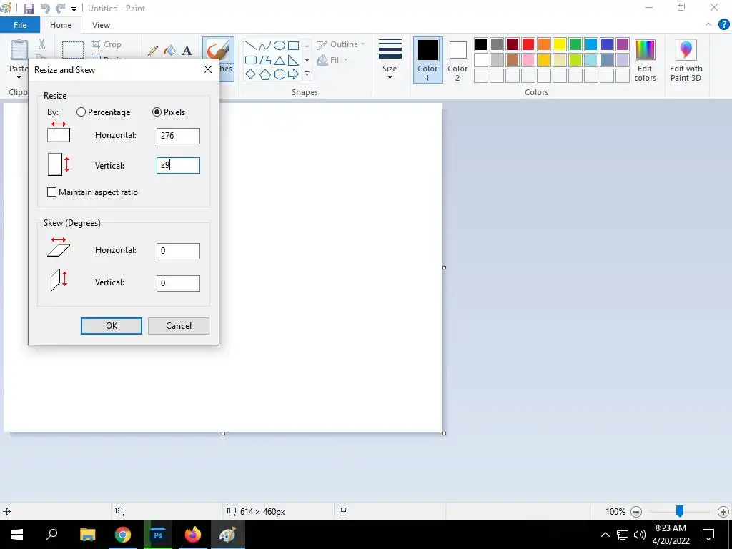Select Color 1 foreground button
Screen dimensions: 732x549
pyautogui.click(x=427, y=60)
